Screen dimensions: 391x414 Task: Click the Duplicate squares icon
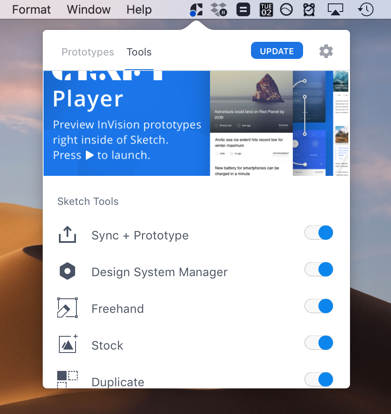click(67, 379)
